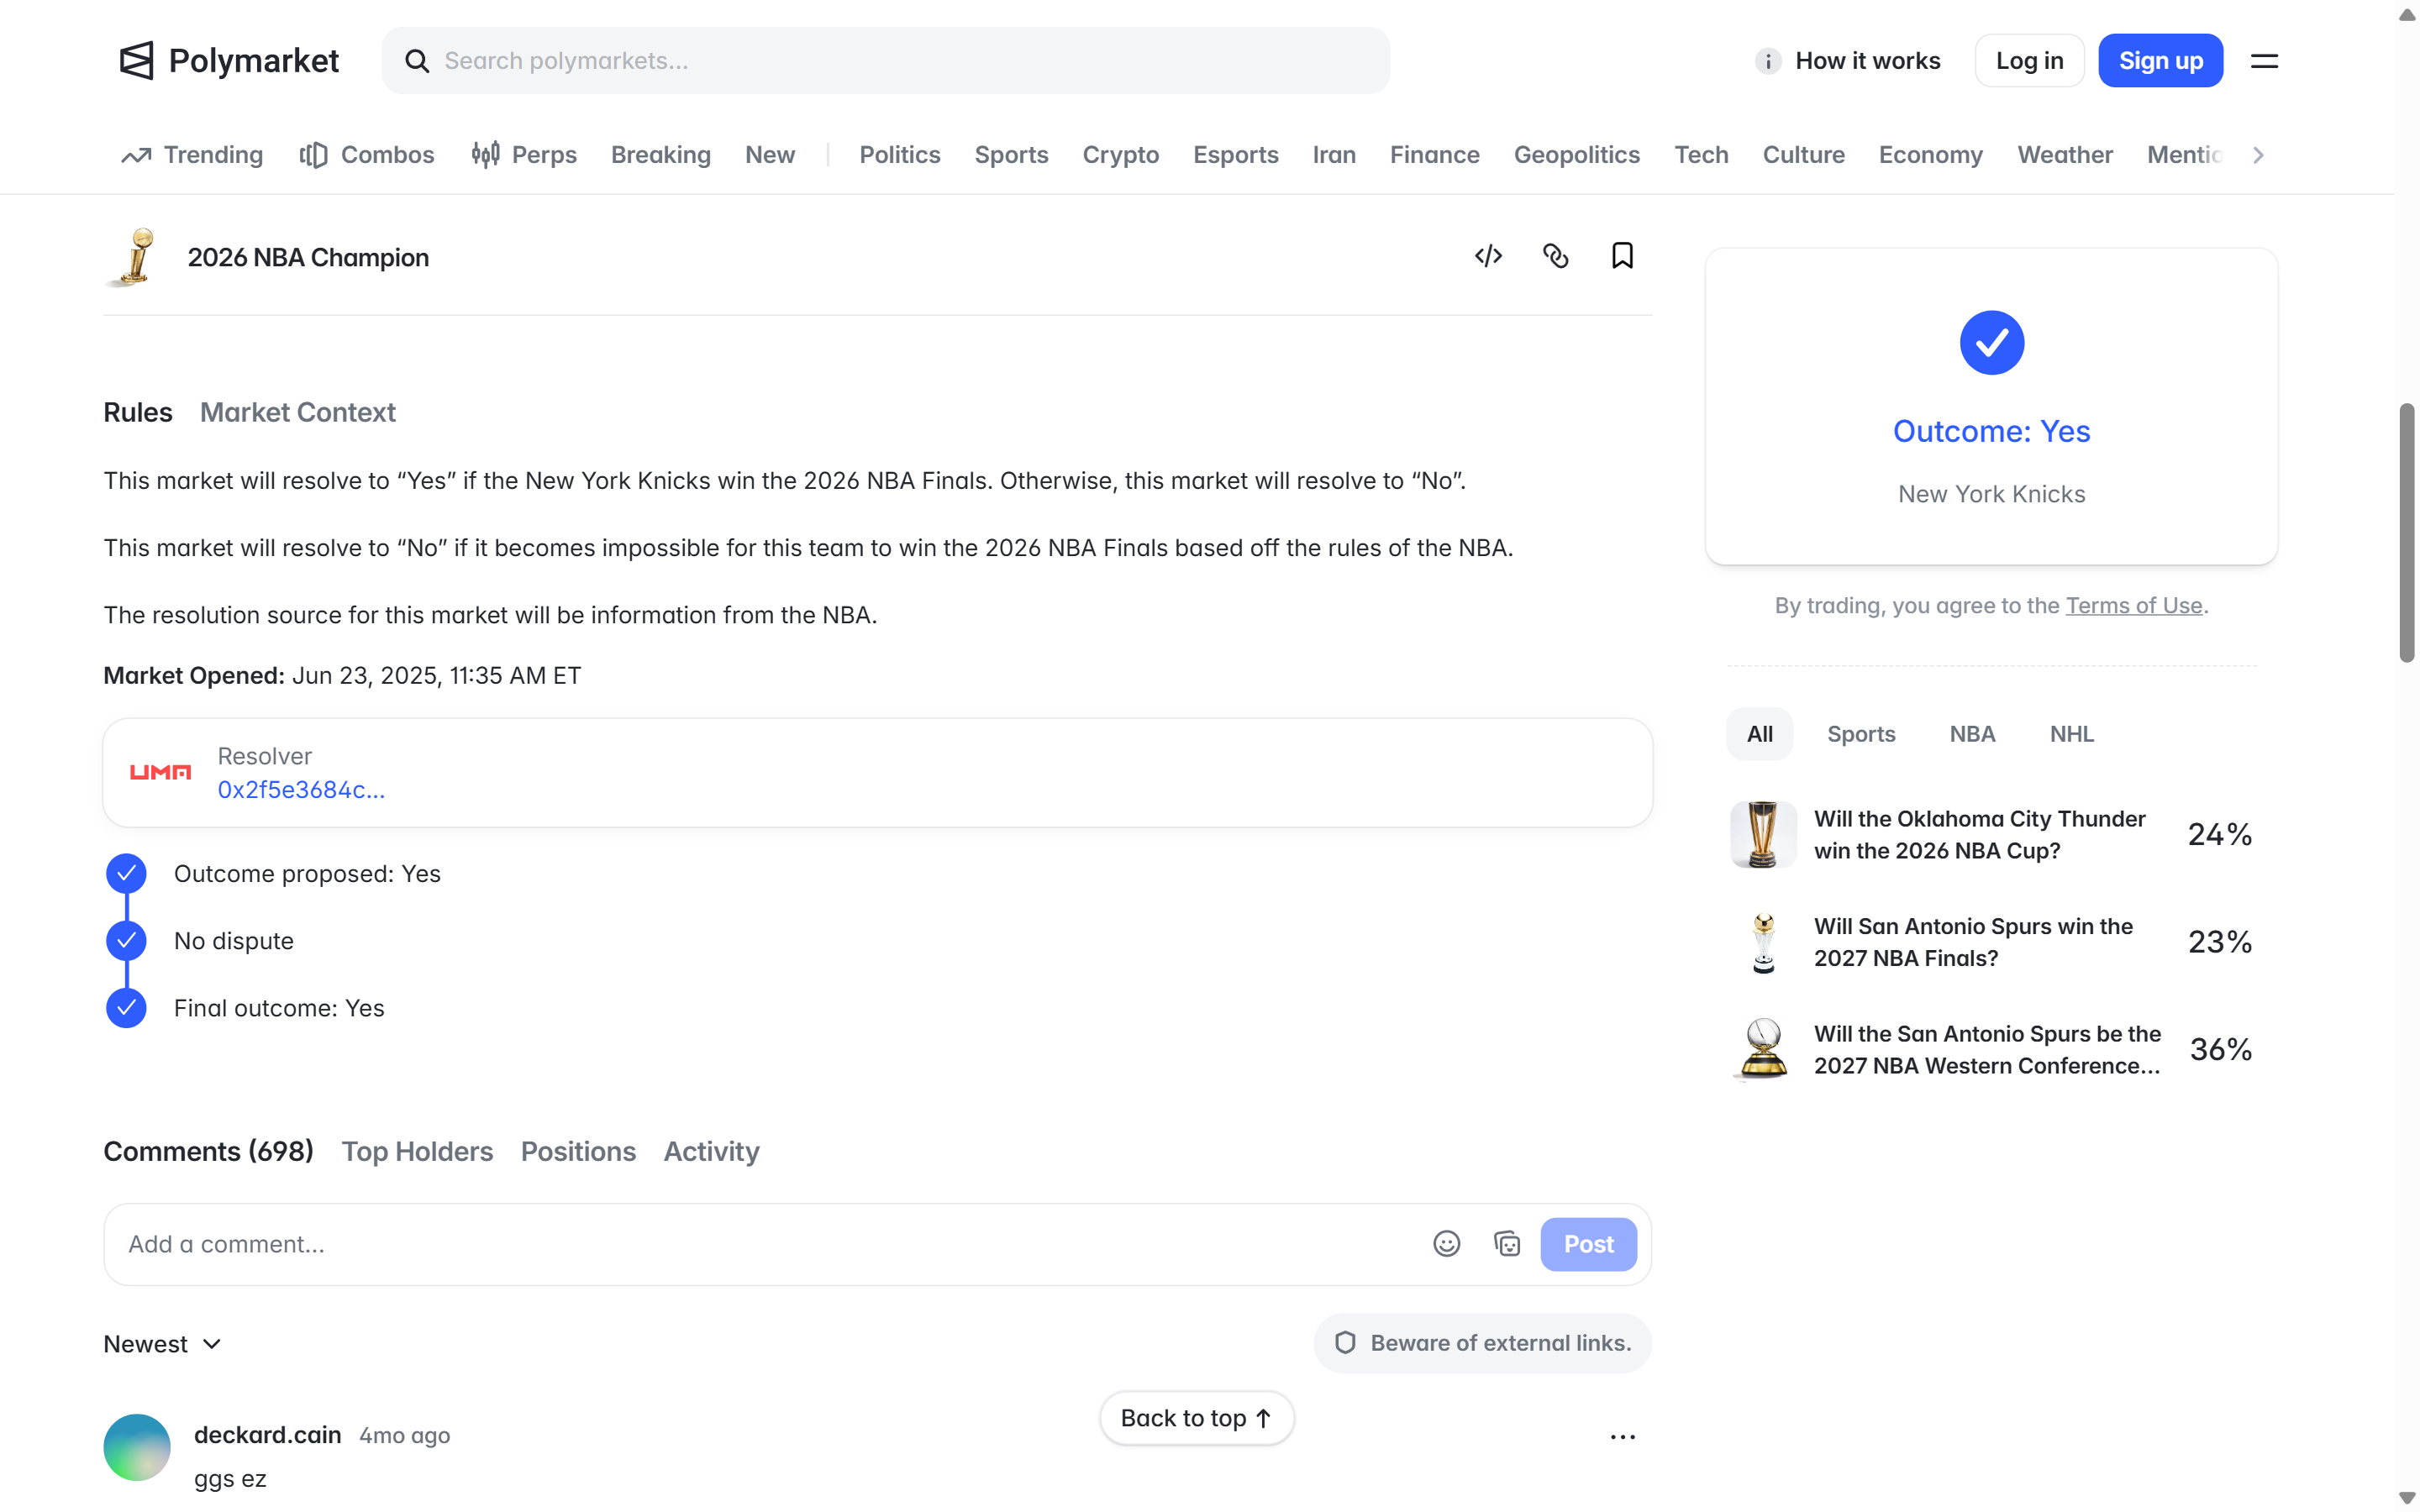Open options menu on deckard.cain comment
Viewport: 2420px width, 1512px height.
pos(1622,1437)
